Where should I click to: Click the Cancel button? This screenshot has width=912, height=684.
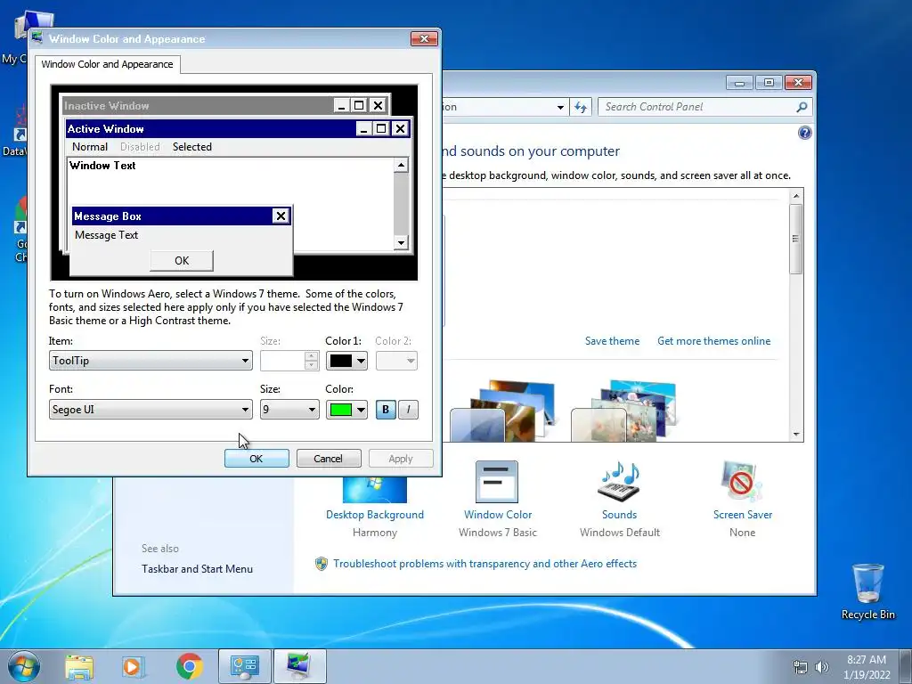(x=329, y=459)
